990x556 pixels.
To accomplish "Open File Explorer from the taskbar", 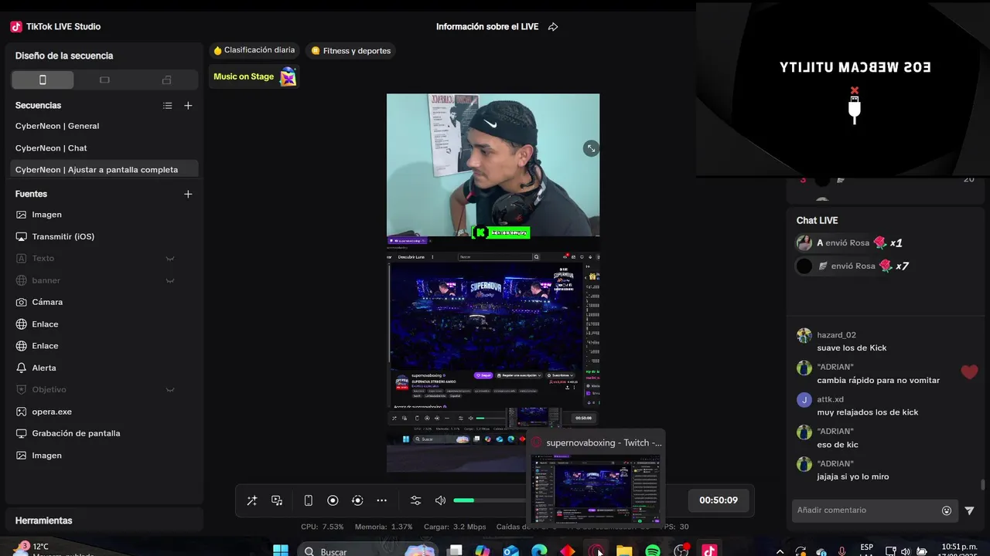I will [x=624, y=551].
